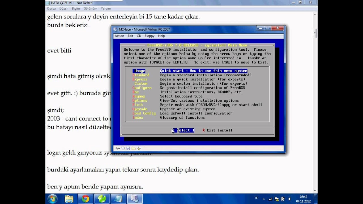This screenshot has width=363, height=204.
Task: Click the battery power tray icon
Action: pyautogui.click(x=283, y=199)
